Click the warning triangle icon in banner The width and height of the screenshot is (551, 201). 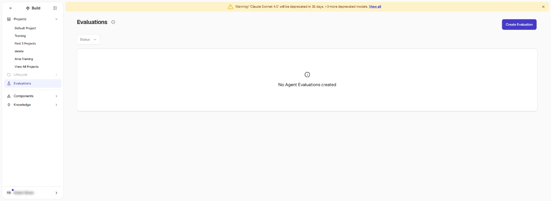(231, 7)
